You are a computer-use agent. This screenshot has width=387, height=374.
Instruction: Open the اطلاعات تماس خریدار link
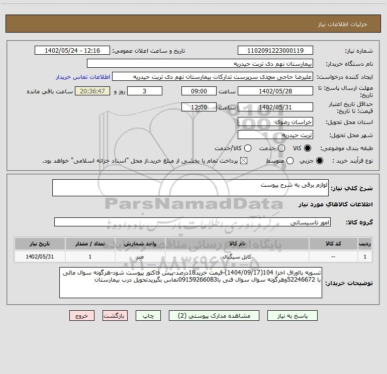click(x=83, y=77)
